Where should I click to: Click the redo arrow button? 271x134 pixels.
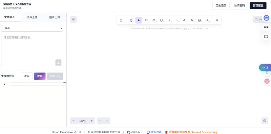[107, 121]
